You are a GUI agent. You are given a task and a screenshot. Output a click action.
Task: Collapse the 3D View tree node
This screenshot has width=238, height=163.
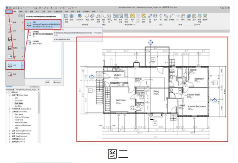pyautogui.click(x=10, y=112)
